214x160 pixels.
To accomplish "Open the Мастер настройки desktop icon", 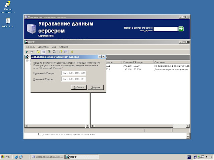I will click(x=8, y=7).
